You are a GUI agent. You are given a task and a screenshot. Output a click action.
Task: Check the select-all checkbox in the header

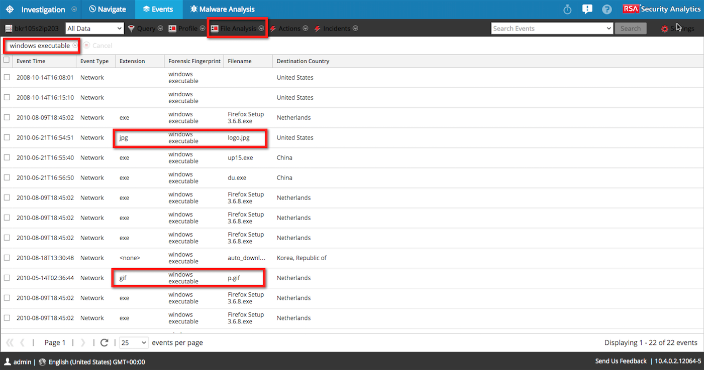[x=7, y=59]
